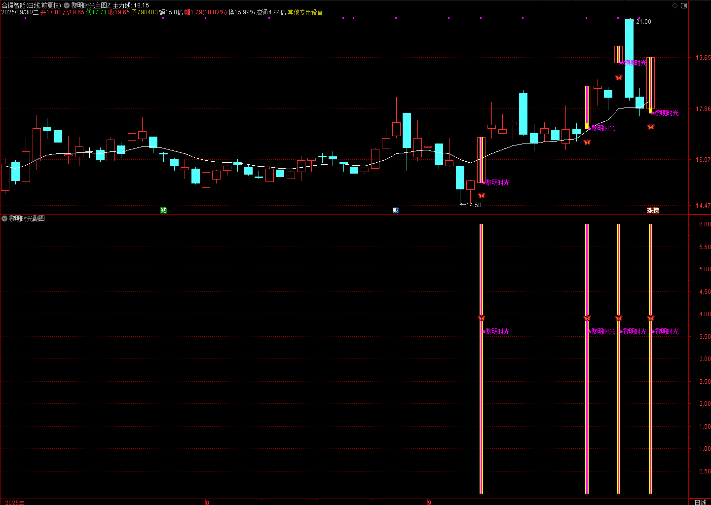This screenshot has height=505, width=711.
Task: Click the 19.65 price axis label
Action: 703,58
